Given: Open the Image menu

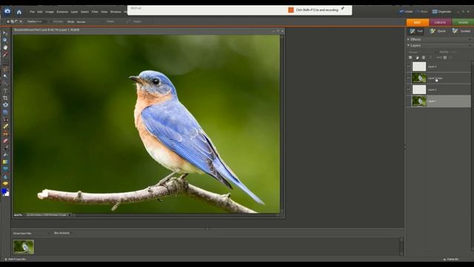Looking at the screenshot, I should (50, 12).
